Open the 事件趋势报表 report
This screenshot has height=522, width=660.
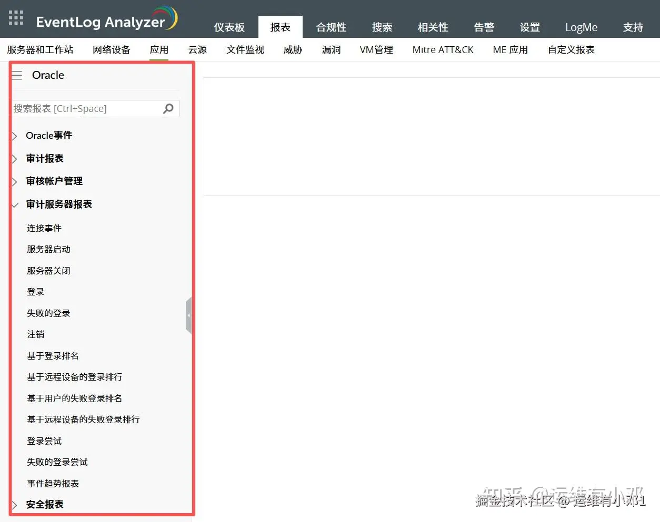(x=53, y=484)
